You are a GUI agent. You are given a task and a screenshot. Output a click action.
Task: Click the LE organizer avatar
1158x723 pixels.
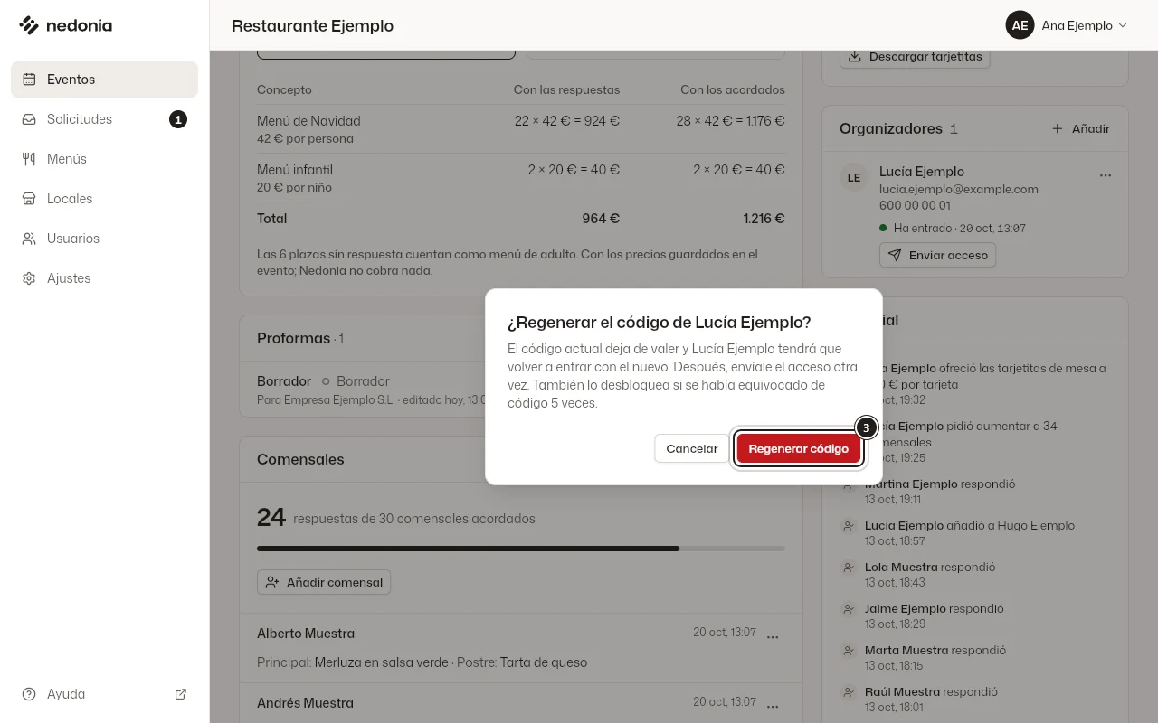tap(854, 178)
